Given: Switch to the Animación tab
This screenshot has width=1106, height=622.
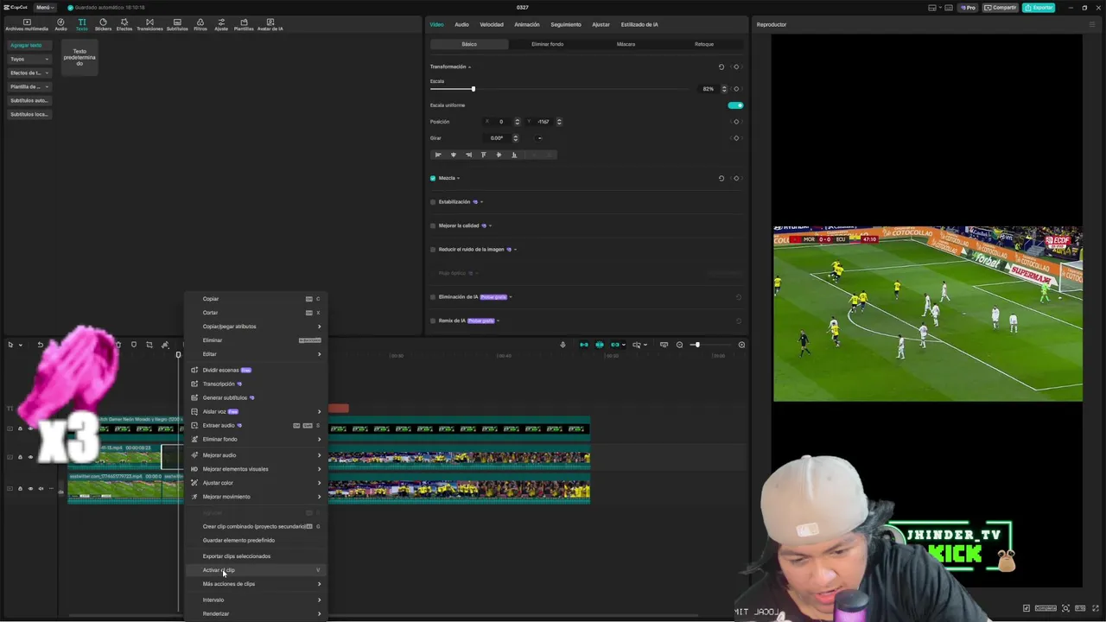Looking at the screenshot, I should click(527, 24).
